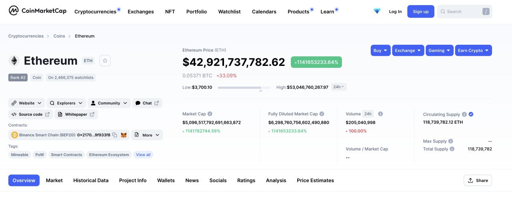
Task: Open the Calendars menu
Action: (264, 12)
